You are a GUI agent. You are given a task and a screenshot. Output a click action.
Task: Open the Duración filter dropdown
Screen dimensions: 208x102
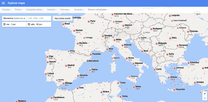pyautogui.click(x=79, y=10)
